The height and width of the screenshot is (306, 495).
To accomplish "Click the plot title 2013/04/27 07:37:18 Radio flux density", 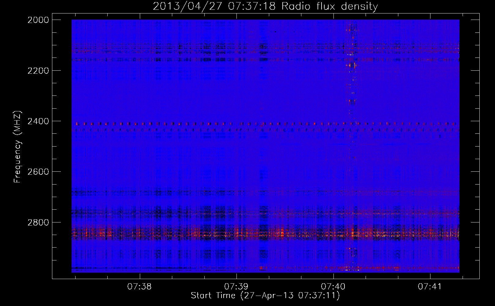I will pyautogui.click(x=265, y=6).
